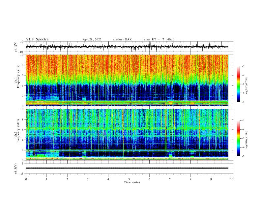Image resolution: width=261 pixels, height=201 pixels.
Task: Click the 'VLF Spectra' title text
Action: pos(37,39)
